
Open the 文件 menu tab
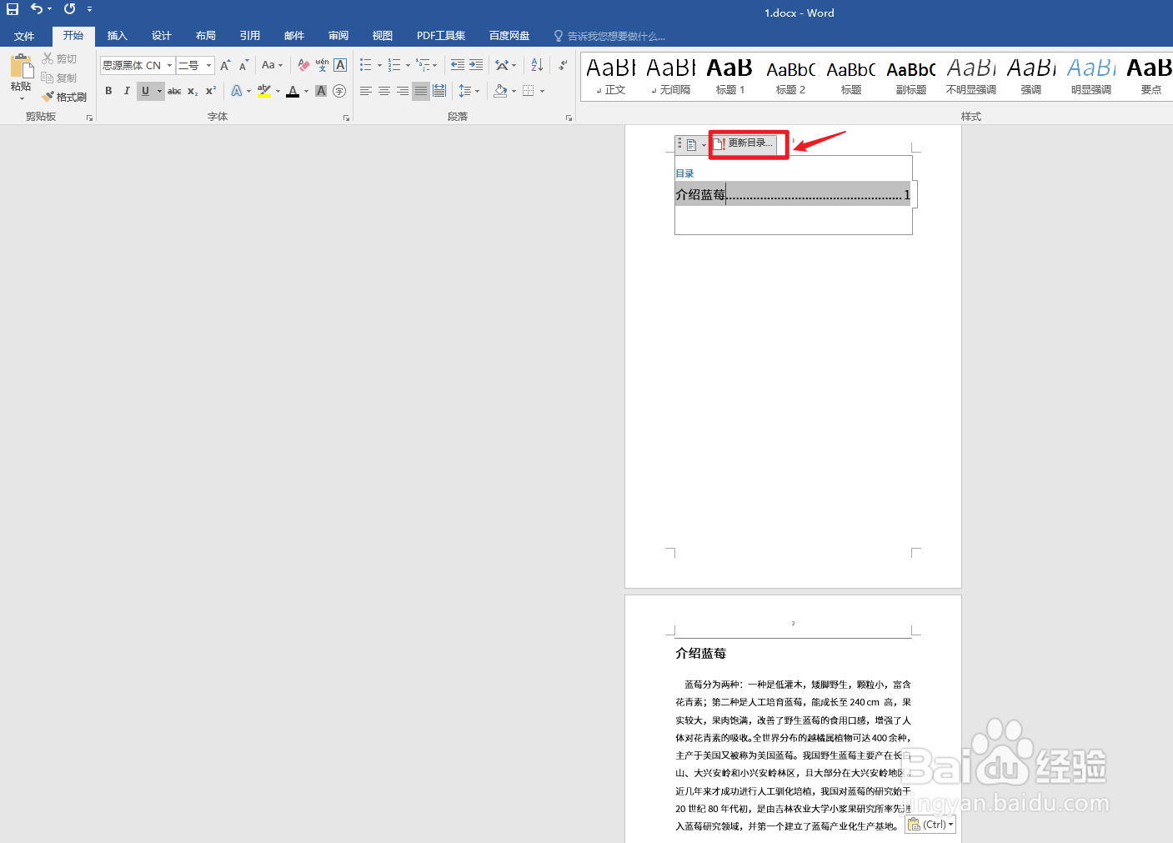point(24,37)
